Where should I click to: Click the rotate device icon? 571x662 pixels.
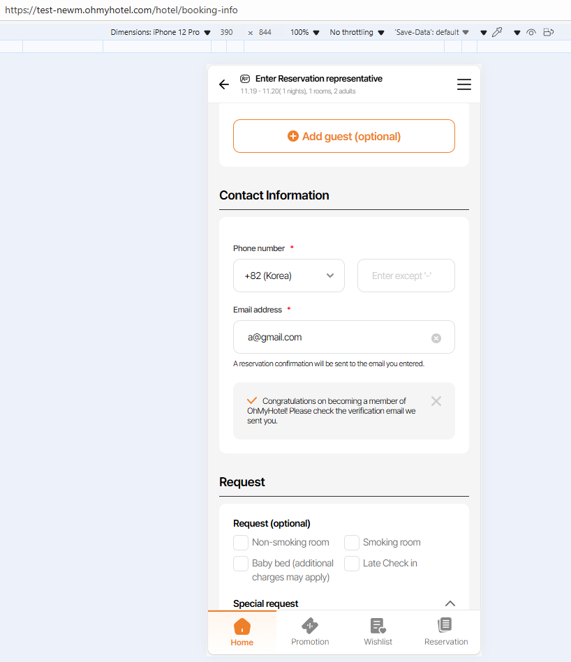click(549, 32)
